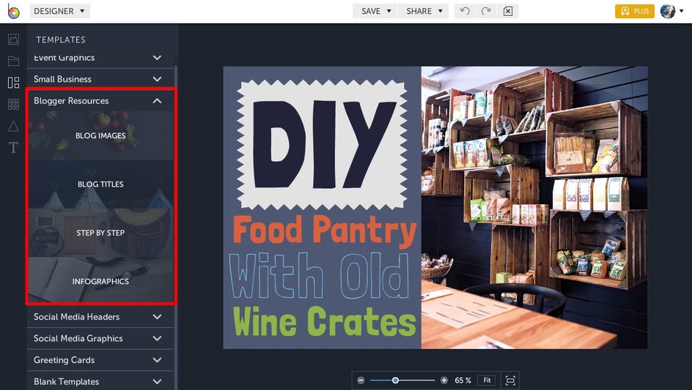Open the triangle graphics sidebar icon
The image size is (692, 390).
click(14, 126)
